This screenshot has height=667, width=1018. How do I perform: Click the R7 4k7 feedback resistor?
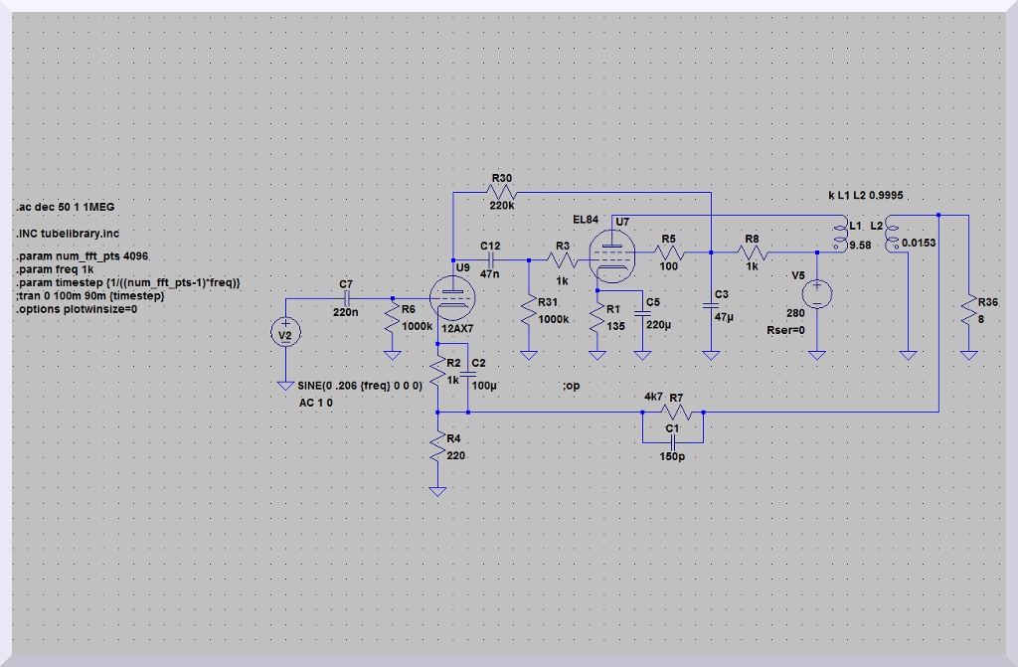coord(673,411)
